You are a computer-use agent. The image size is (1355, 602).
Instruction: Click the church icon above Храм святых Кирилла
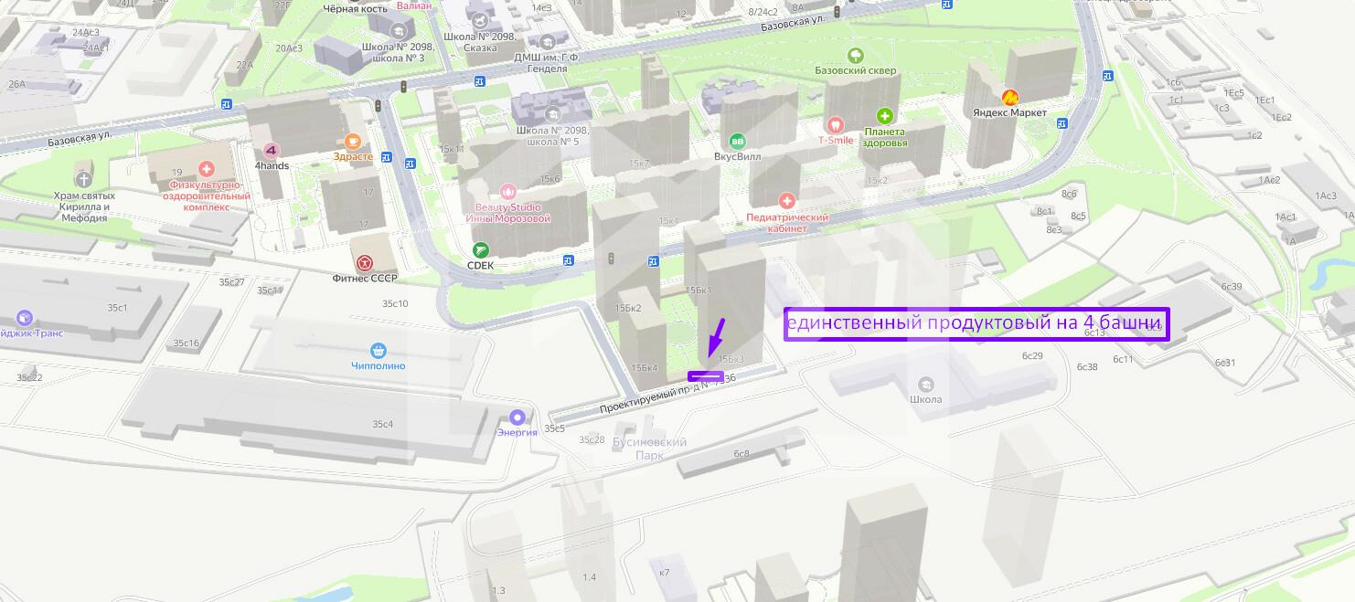click(84, 179)
